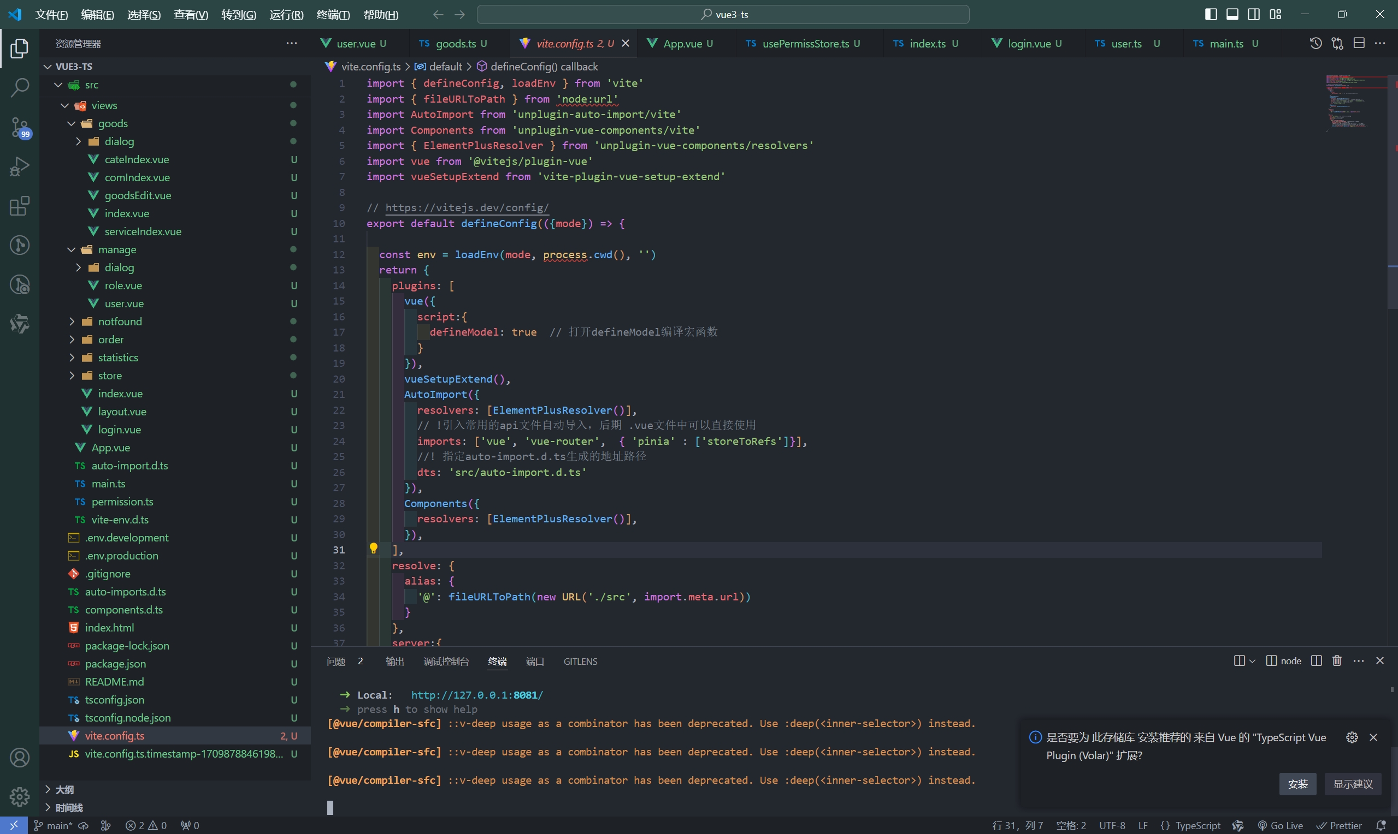Expand the goods folder in file tree
This screenshot has height=834, width=1398.
(113, 123)
